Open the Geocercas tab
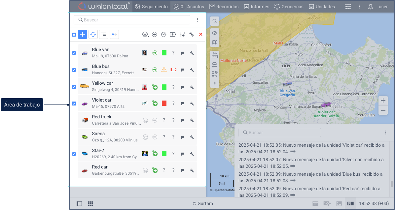The image size is (395, 210). (289, 7)
